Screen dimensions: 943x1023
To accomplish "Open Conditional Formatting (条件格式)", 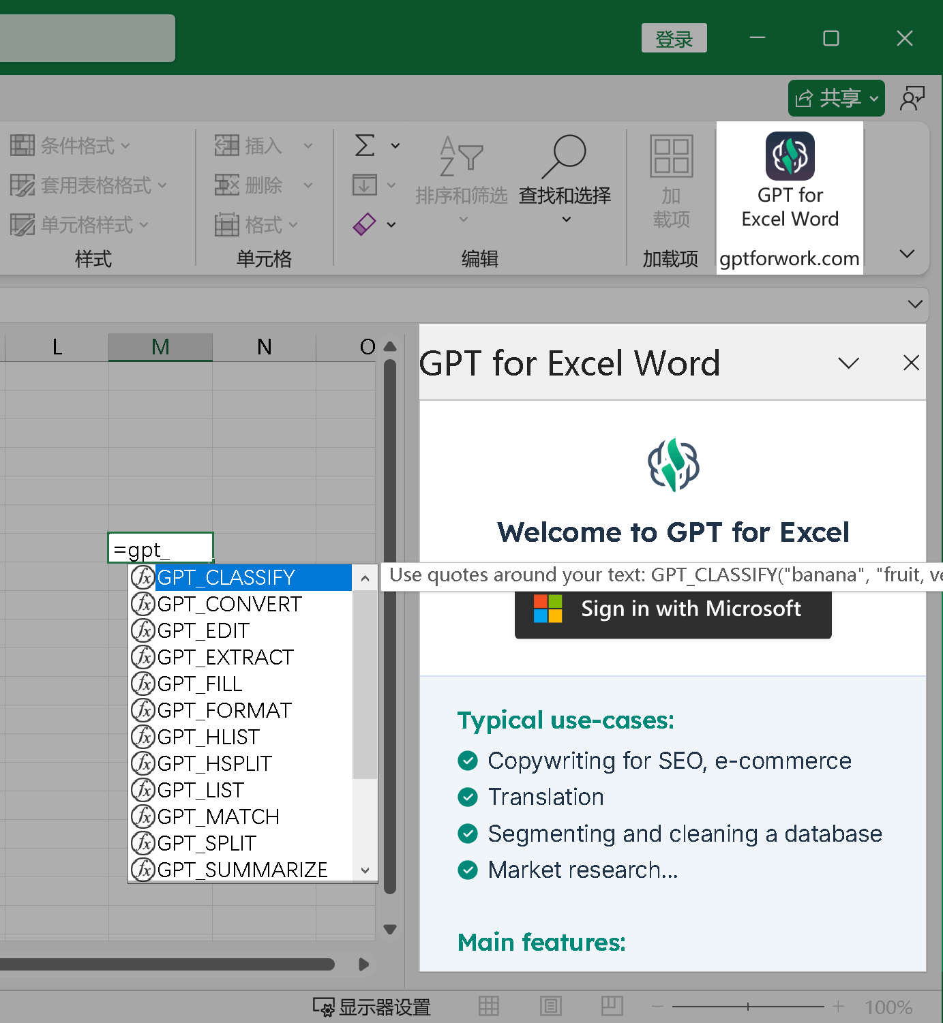I will (70, 145).
